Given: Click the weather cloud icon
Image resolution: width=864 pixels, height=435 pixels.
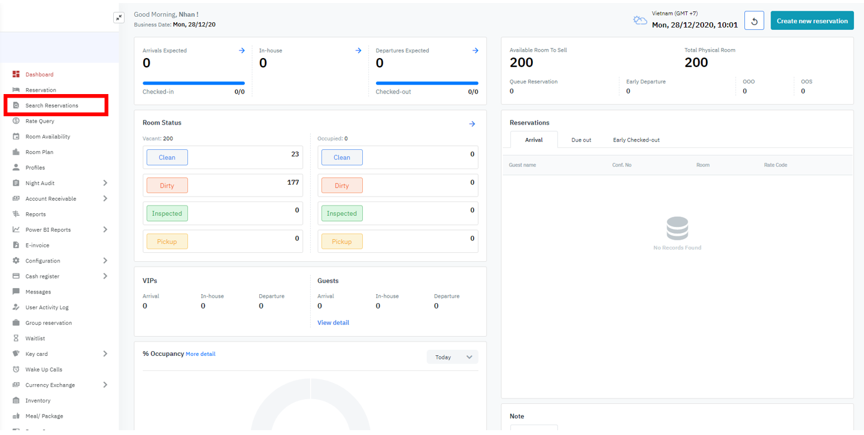Looking at the screenshot, I should (x=640, y=20).
